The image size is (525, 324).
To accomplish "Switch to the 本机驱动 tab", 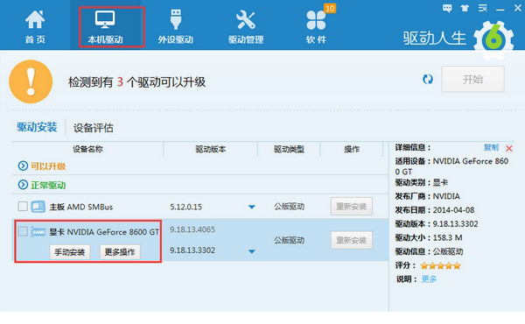I will click(x=105, y=27).
